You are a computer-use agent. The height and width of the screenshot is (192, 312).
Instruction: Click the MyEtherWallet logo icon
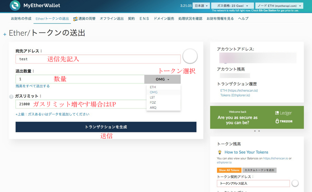click(15, 5)
